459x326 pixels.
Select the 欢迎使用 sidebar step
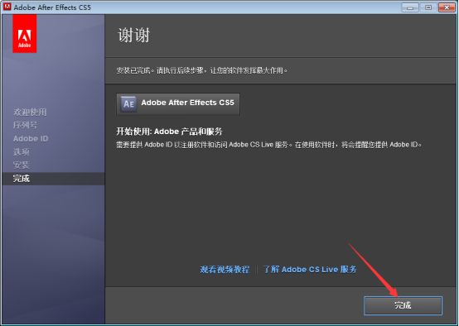point(30,112)
